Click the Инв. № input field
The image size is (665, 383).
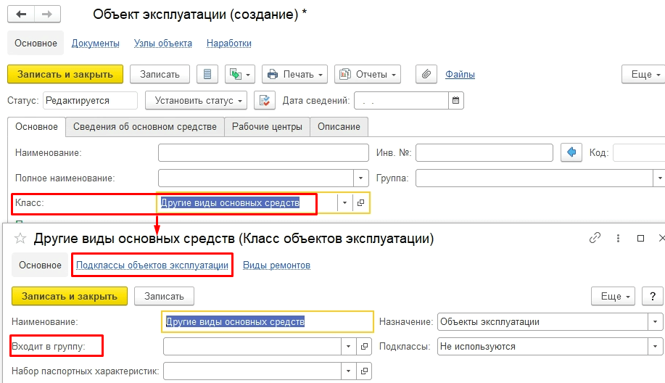click(x=484, y=152)
